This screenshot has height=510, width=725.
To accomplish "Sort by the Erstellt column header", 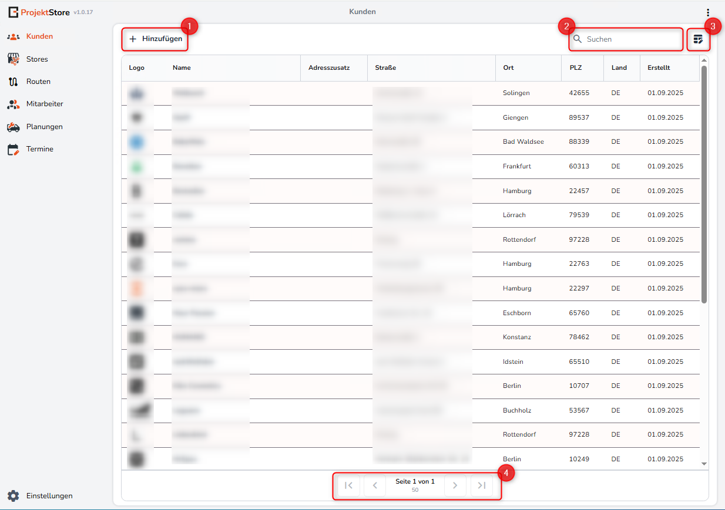I will click(659, 68).
